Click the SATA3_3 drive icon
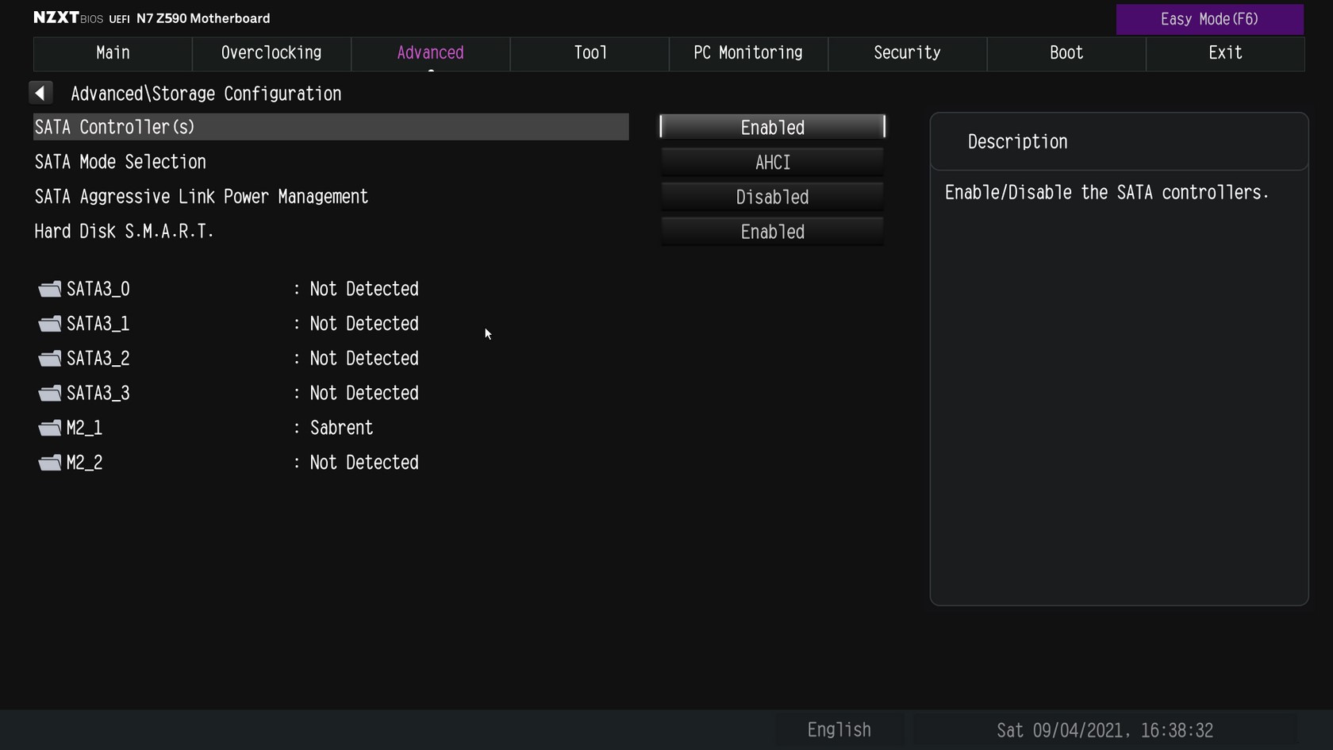 50,393
